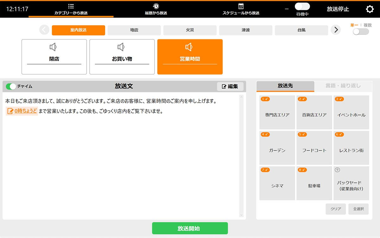Select the 地震 category tab
Screen dimensions: 380x238
pyautogui.click(x=134, y=30)
